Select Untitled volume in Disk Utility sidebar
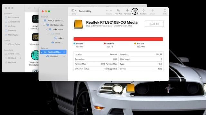Screen dimensions: 206x115 [x=52, y=56]
